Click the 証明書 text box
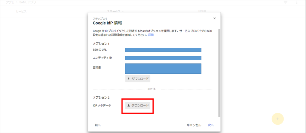This screenshot has height=133, width=306. point(163,69)
